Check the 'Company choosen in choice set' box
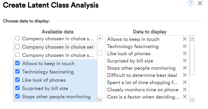The height and width of the screenshot is (109, 208). [18, 47]
